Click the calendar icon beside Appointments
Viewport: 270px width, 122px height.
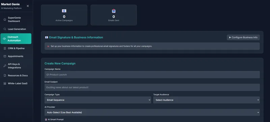[5, 56]
